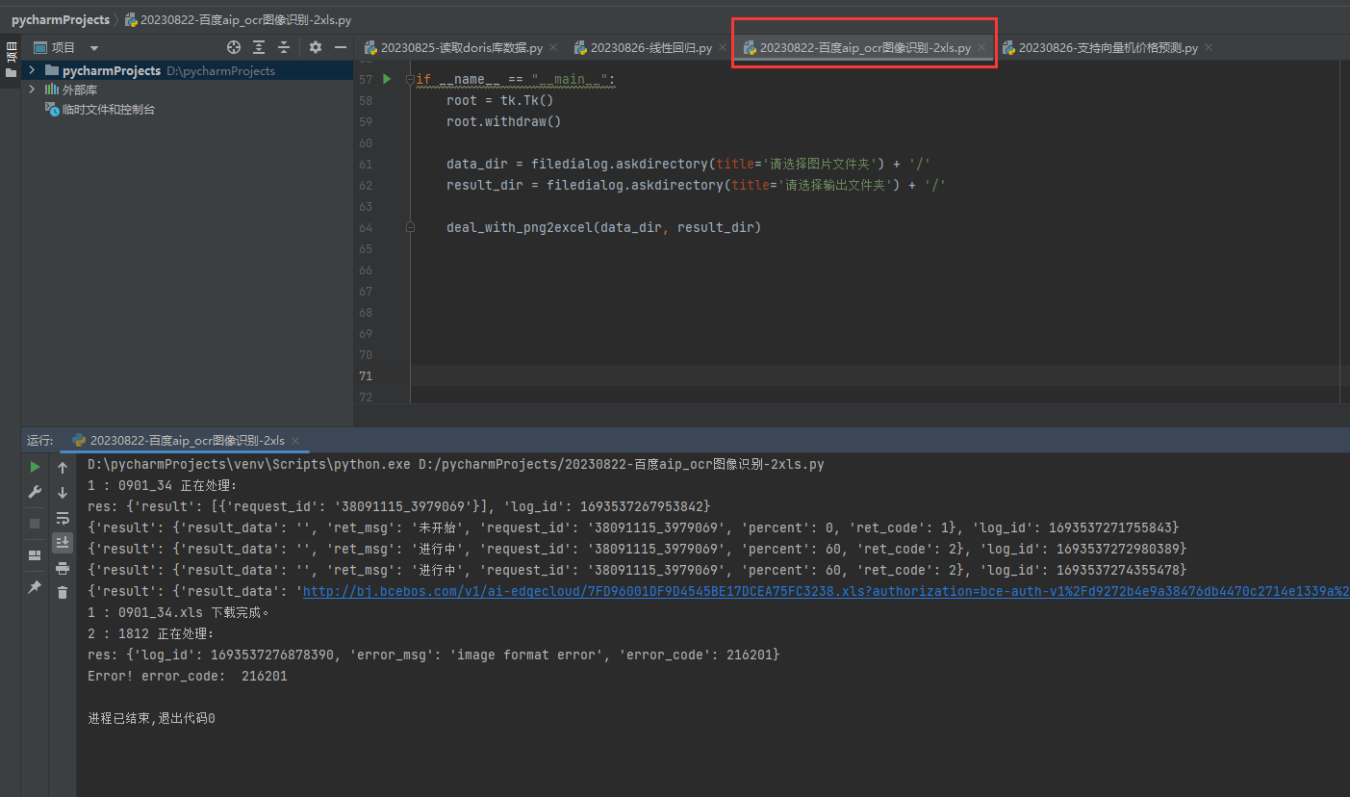Open the 项目 vertical side tool tab
This screenshot has height=797, width=1350.
coord(11,58)
